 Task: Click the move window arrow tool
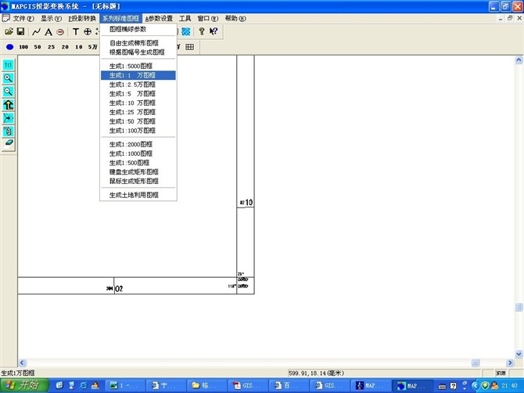click(9, 118)
